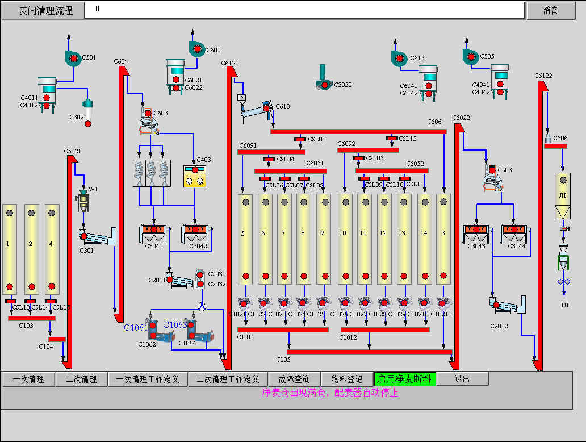The width and height of the screenshot is (586, 442).
Task: Click the C3044 aspirator machine
Action: tap(514, 233)
